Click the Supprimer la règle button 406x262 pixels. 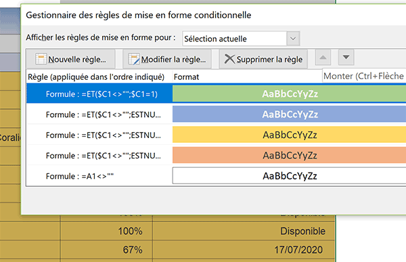(x=263, y=60)
